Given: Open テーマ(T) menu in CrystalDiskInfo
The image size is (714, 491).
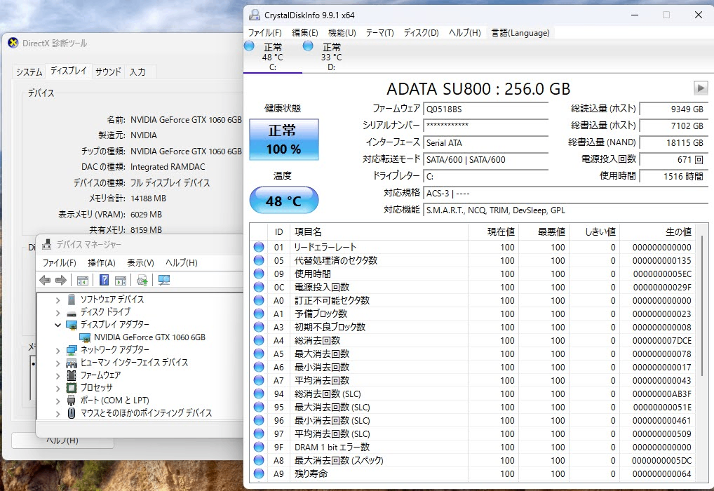Looking at the screenshot, I should pos(379,33).
